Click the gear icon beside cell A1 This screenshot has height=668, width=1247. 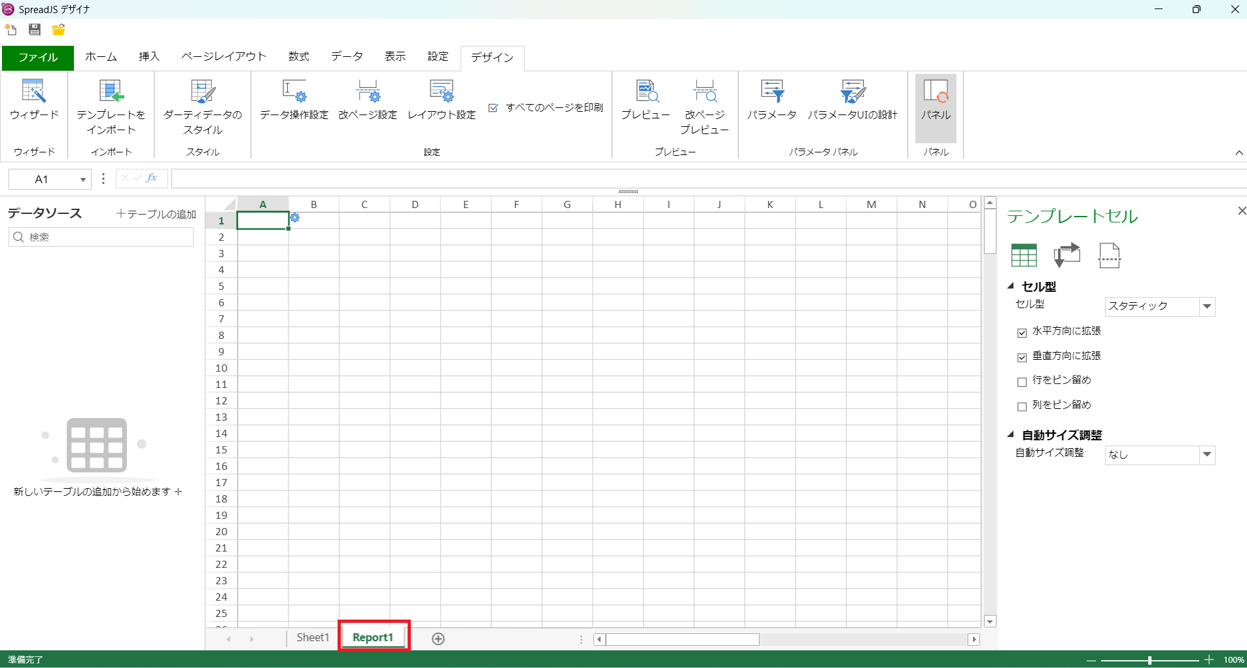(x=295, y=218)
